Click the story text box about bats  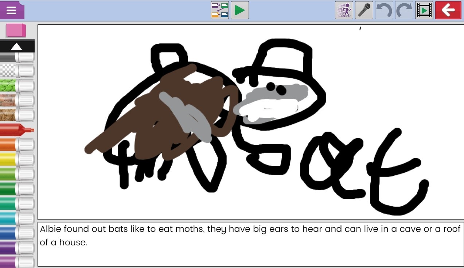[250, 244]
